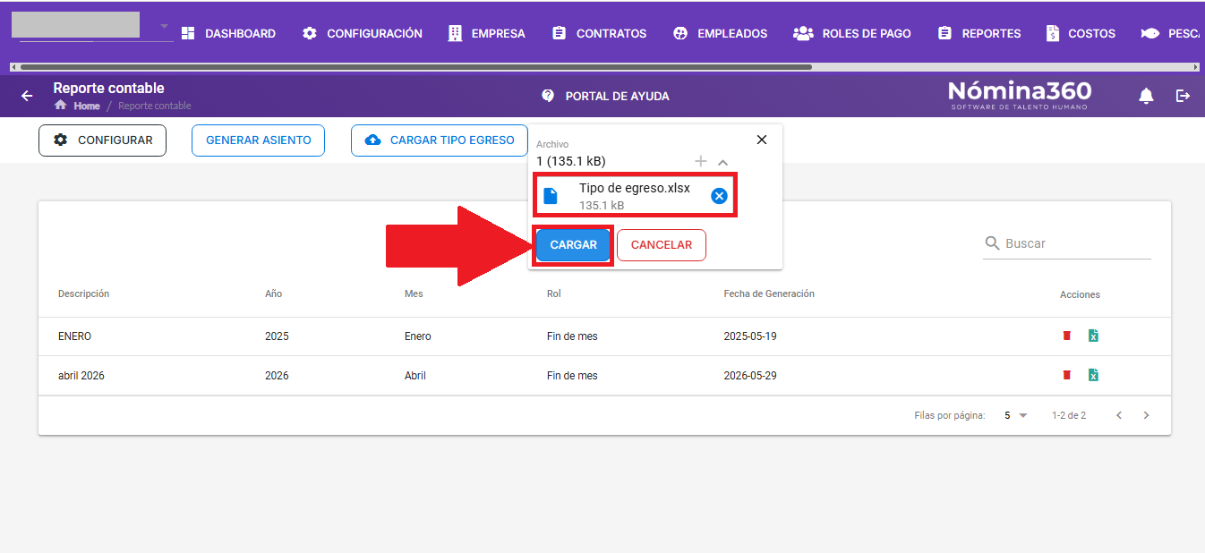Click the blue CARGAR button
Image resolution: width=1205 pixels, height=553 pixels.
574,245
